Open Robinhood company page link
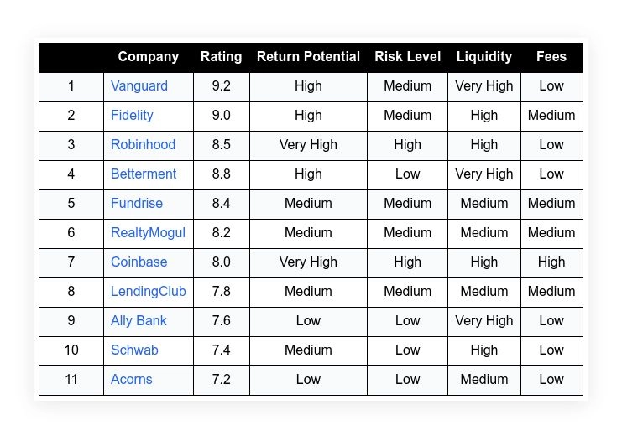Screen dimensions: 622x430 [x=143, y=145]
